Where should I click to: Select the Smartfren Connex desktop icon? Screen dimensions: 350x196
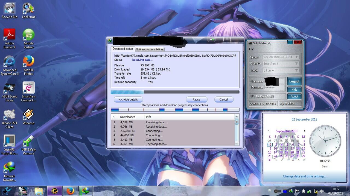pyautogui.click(x=28, y=92)
